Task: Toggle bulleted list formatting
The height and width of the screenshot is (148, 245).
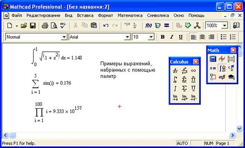Action: point(223,37)
